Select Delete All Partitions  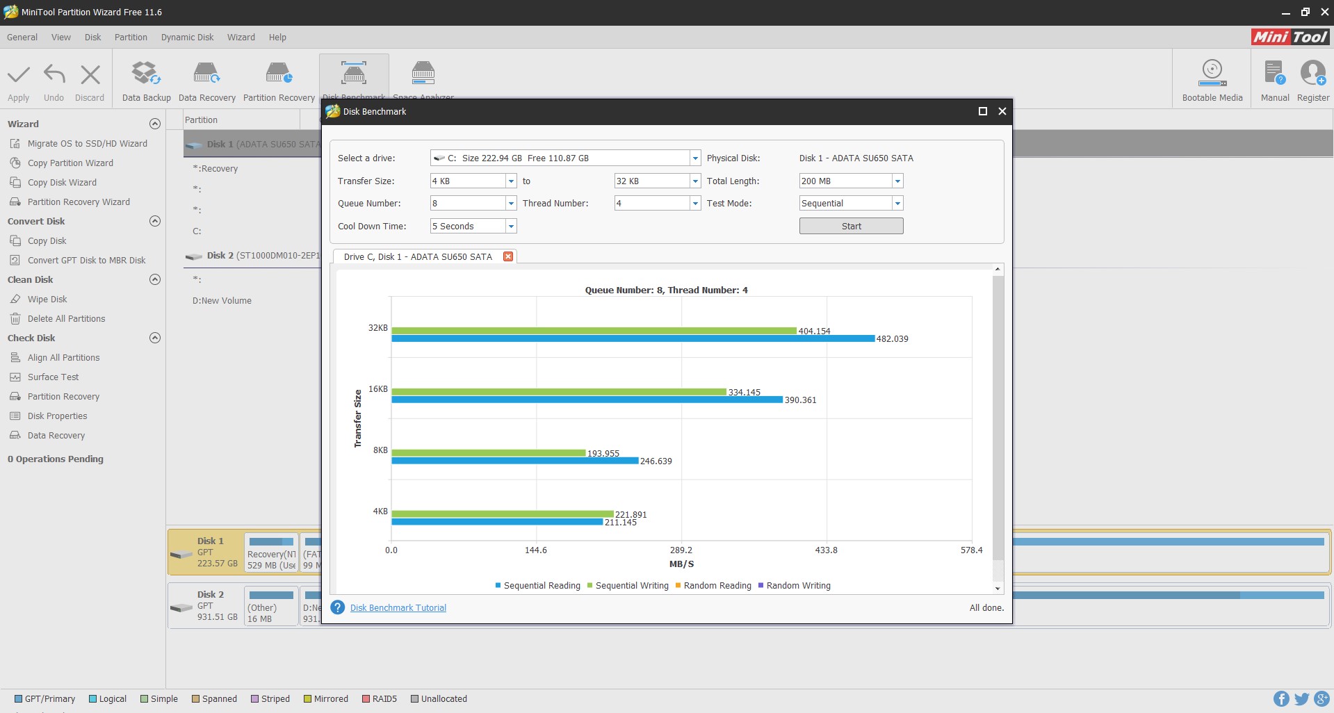tap(67, 318)
